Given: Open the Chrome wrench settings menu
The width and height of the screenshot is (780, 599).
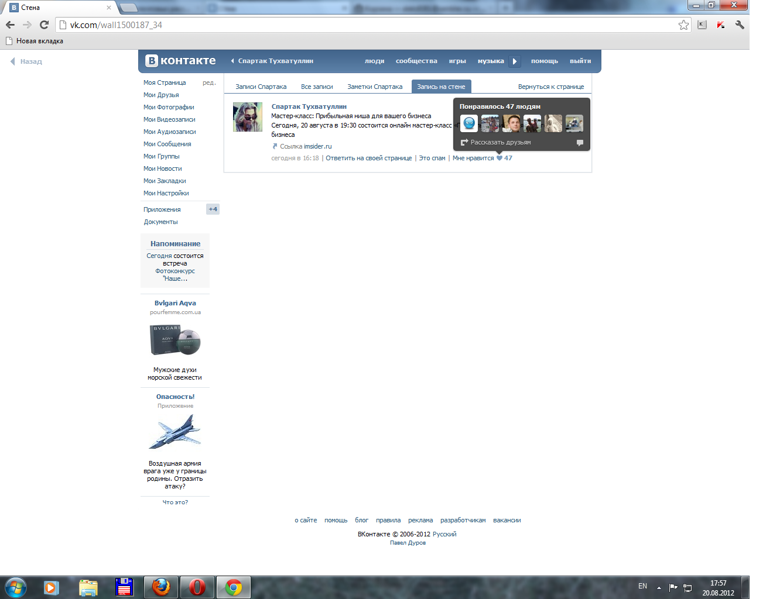Looking at the screenshot, I should pos(740,25).
